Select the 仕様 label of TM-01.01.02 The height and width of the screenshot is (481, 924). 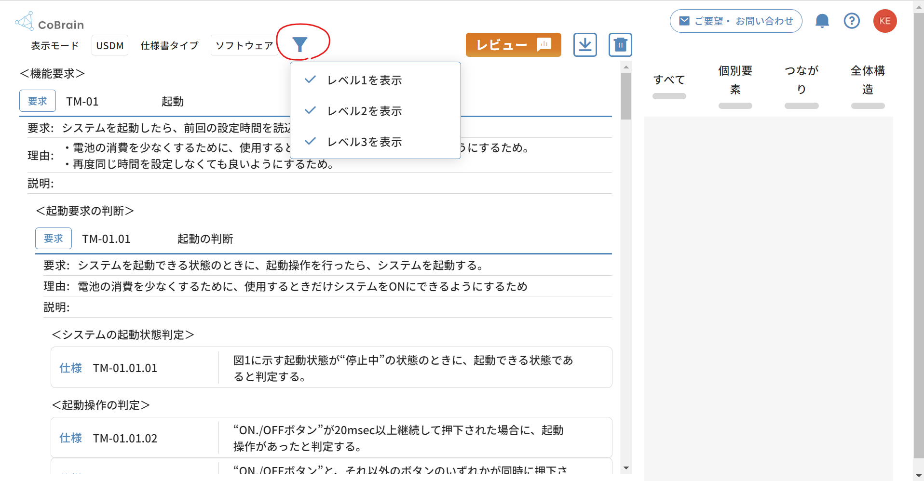click(71, 438)
